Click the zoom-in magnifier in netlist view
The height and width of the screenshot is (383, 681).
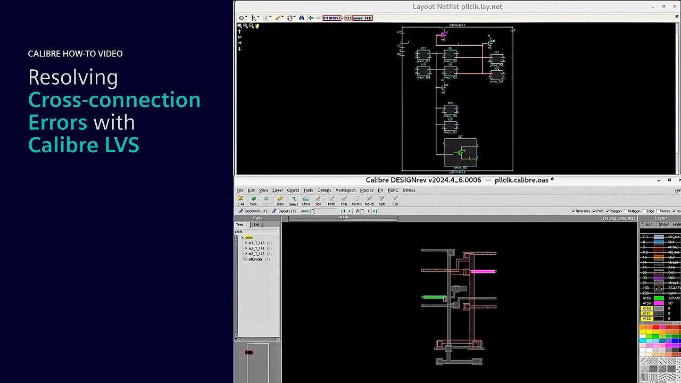click(x=245, y=26)
